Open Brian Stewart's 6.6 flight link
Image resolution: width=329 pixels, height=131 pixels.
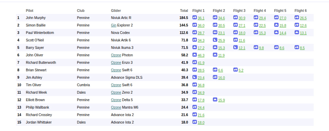point(220,70)
